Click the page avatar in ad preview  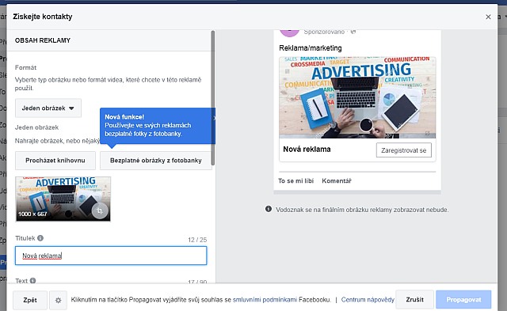coord(289,33)
